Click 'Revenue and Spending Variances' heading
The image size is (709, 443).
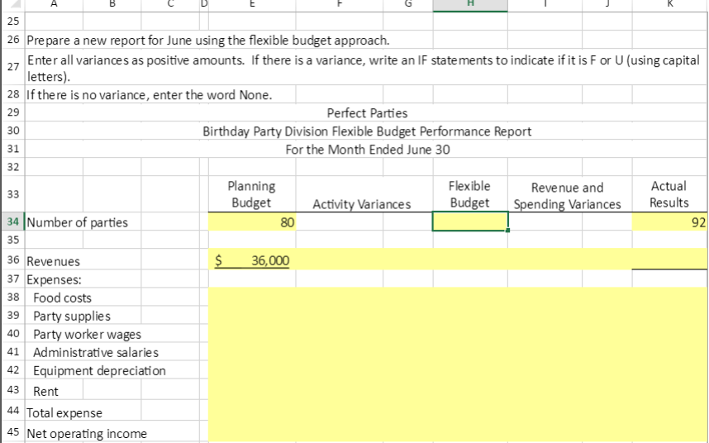pyautogui.click(x=568, y=196)
